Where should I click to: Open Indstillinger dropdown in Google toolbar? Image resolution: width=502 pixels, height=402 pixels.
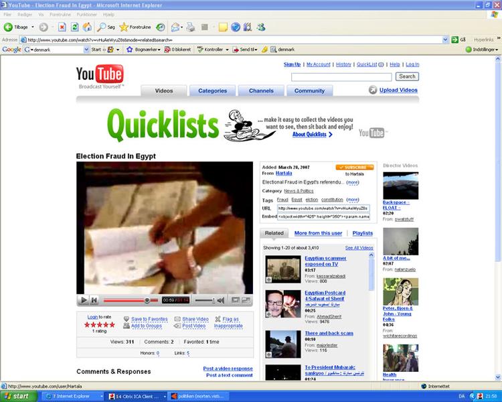point(497,50)
